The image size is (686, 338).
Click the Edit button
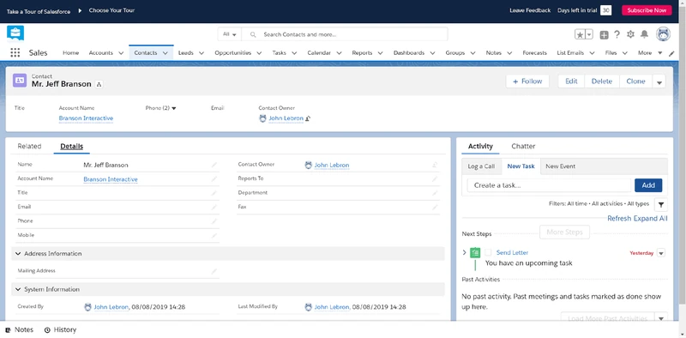click(571, 81)
